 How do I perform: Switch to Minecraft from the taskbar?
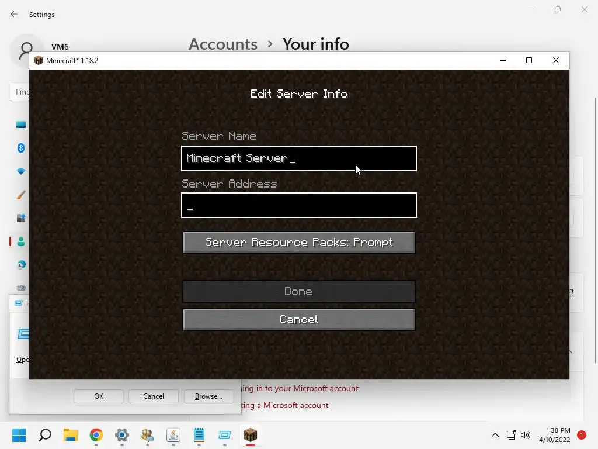(250, 435)
